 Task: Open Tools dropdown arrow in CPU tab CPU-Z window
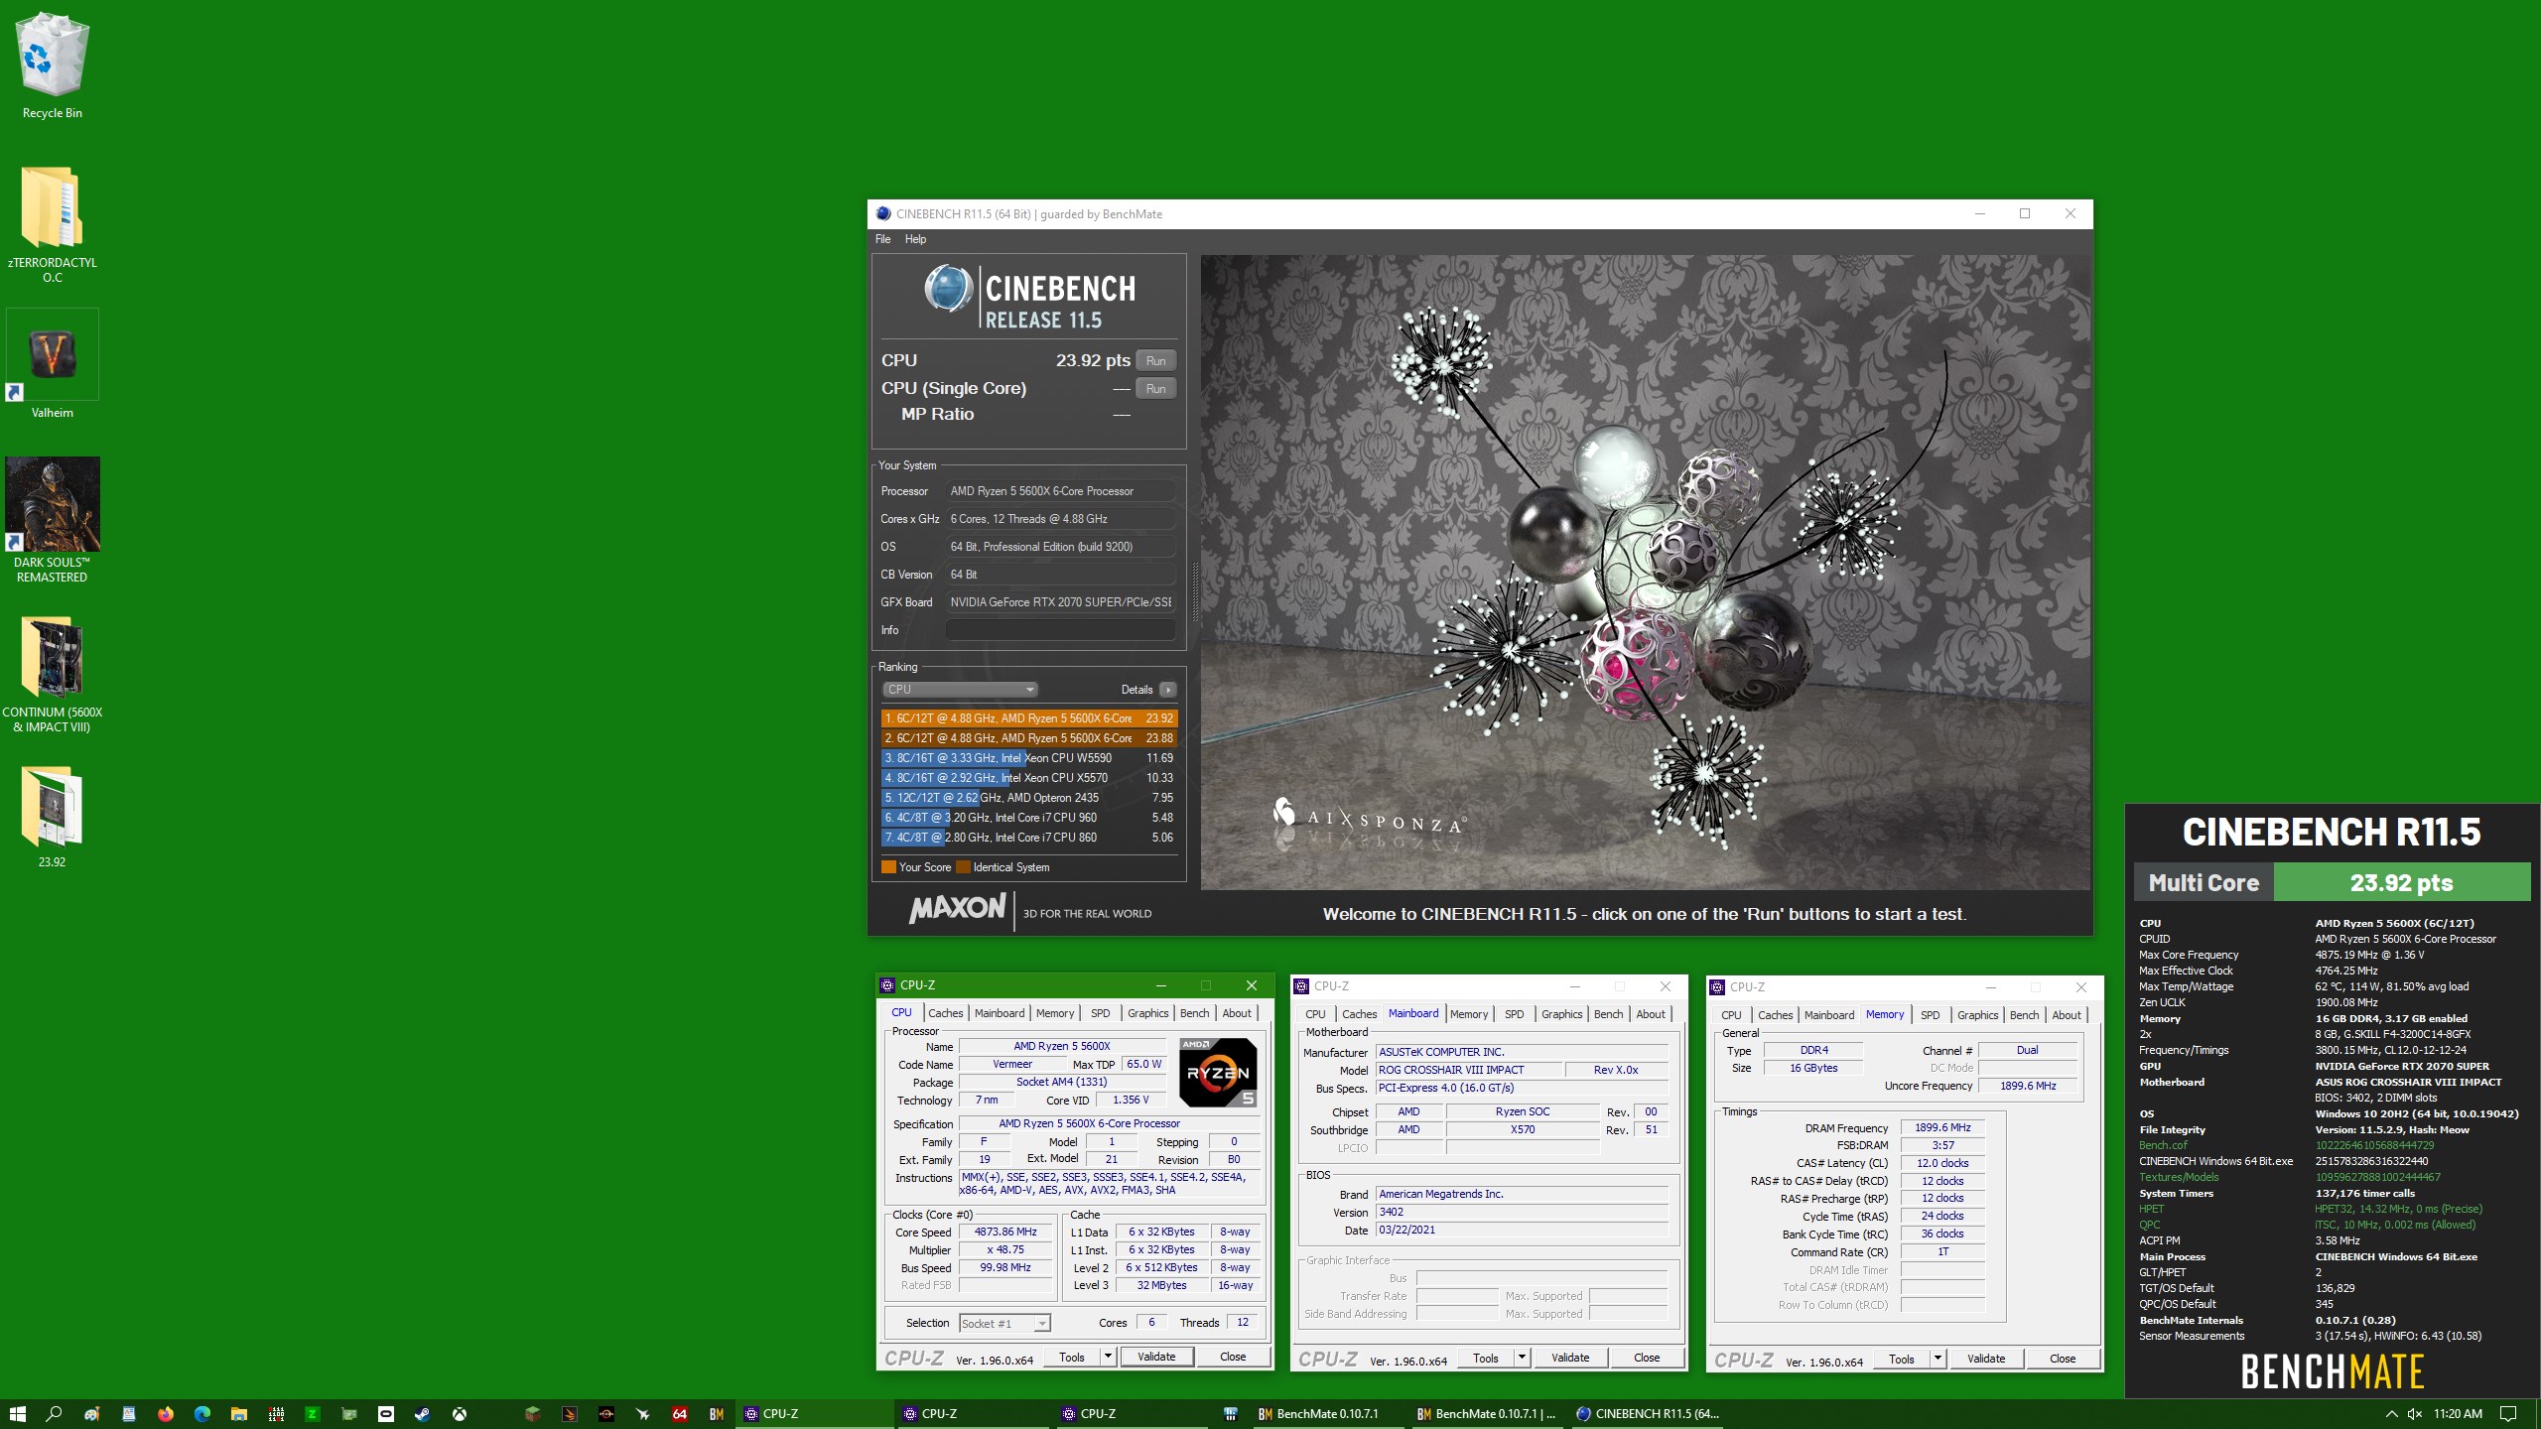coord(1108,1357)
